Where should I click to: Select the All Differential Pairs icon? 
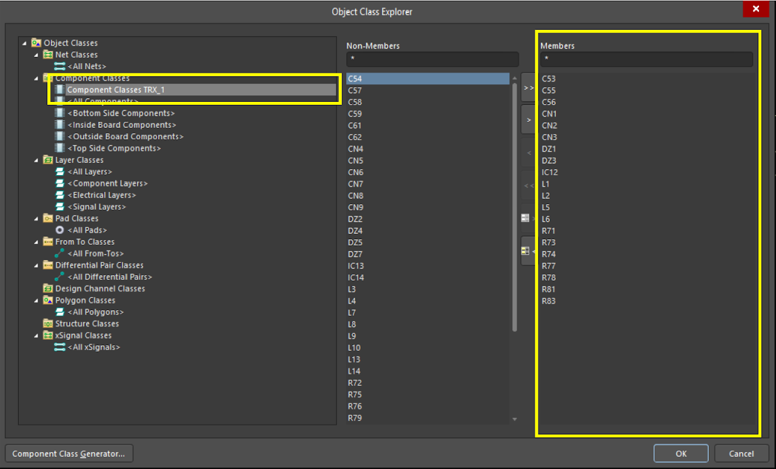[x=59, y=276]
